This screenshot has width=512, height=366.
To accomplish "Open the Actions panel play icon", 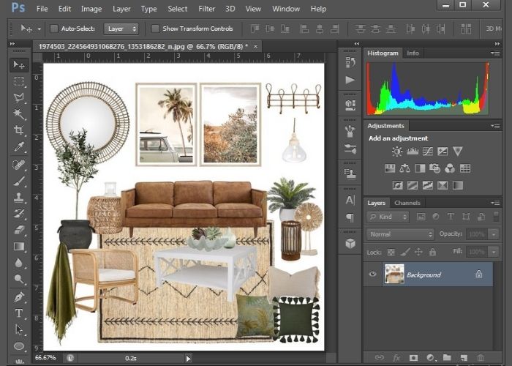I will coord(350,80).
